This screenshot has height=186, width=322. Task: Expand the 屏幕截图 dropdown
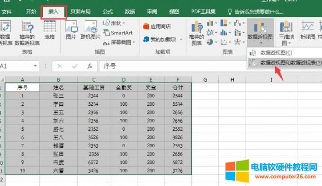[x=119, y=42]
